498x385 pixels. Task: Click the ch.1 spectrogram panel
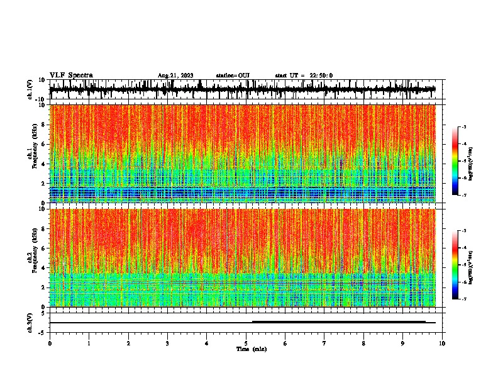[243, 153]
